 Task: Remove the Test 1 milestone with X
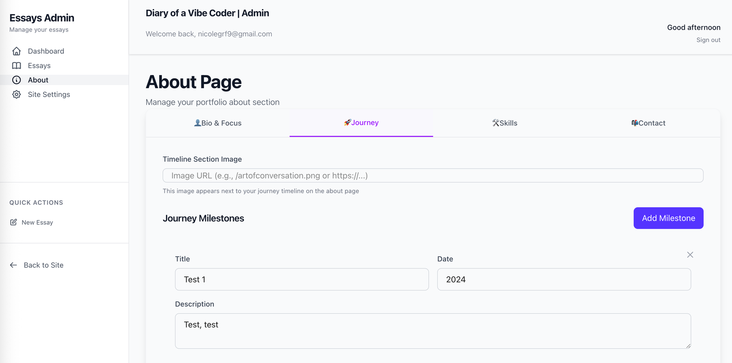pos(690,255)
